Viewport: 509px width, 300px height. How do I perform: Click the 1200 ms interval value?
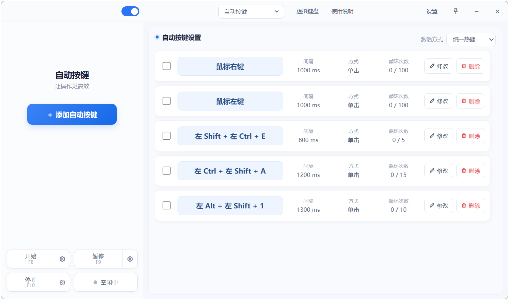pos(308,175)
